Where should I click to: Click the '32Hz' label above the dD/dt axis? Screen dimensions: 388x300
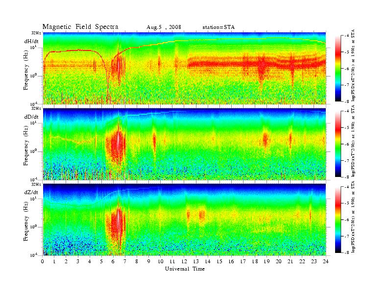pos(36,108)
